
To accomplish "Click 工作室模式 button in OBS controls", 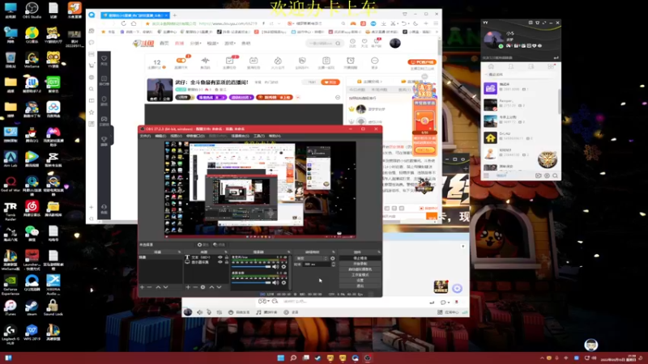I will coord(360,274).
